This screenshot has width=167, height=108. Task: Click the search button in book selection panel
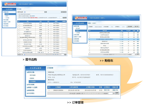click(x=45, y=12)
